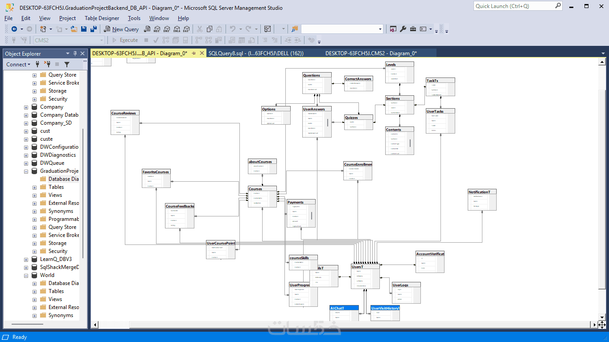This screenshot has height=342, width=609.
Task: Open the Table Designer menu
Action: (x=102, y=18)
